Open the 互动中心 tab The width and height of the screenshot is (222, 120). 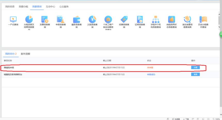tap(50, 6)
